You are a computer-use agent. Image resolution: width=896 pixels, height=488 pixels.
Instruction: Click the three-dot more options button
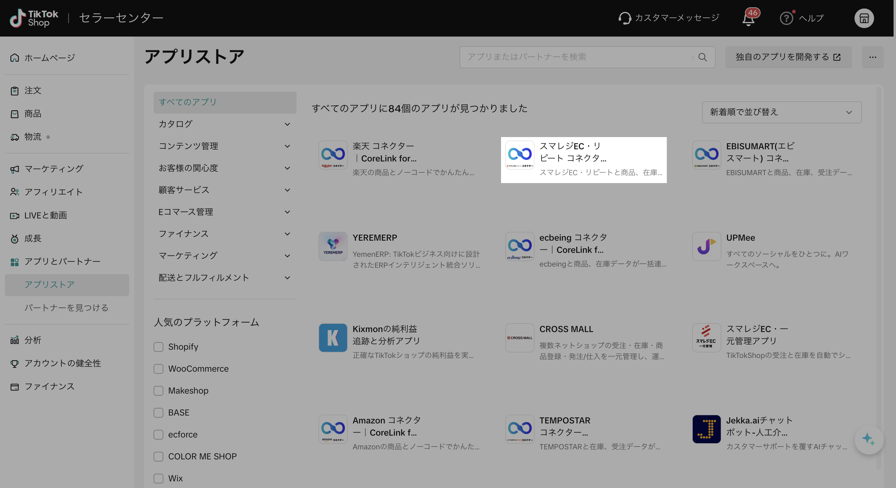tap(872, 57)
